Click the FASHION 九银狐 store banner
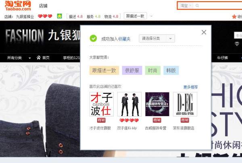 43,36
